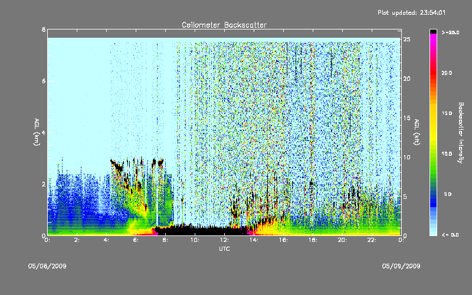Viewport: 472px width, 295px height.
Task: Click the '8:' hour tick on x-axis
Action: [x=166, y=240]
